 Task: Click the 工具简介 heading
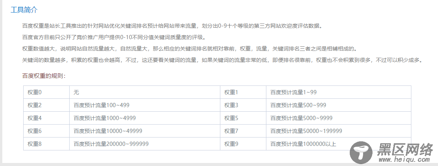(x=24, y=10)
